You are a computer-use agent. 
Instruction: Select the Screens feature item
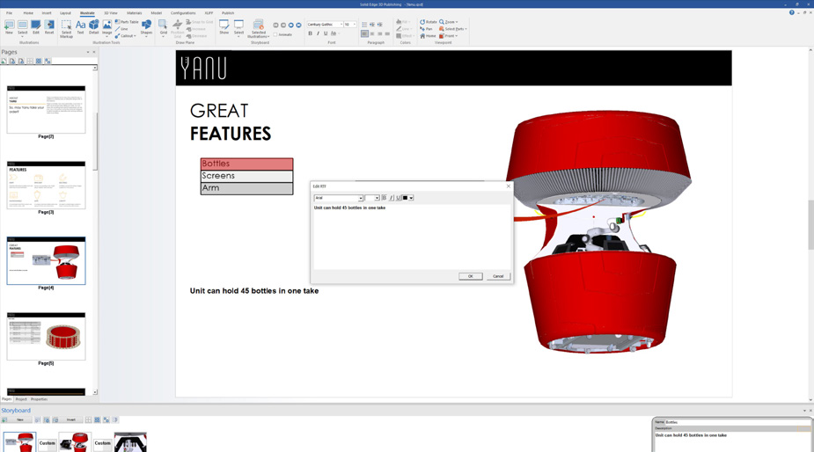246,176
